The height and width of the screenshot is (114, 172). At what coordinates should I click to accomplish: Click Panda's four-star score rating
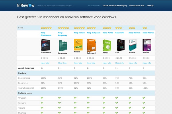pyautogui.click(x=107, y=28)
